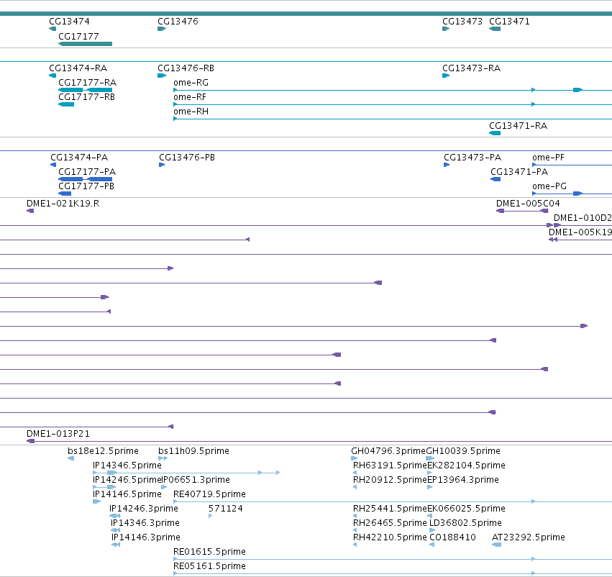Select EST RH42210.5prime
This screenshot has height=577, width=612.
390,537
